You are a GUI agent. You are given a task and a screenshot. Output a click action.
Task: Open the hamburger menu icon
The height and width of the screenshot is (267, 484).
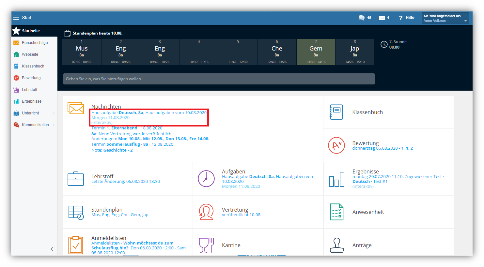(x=16, y=18)
